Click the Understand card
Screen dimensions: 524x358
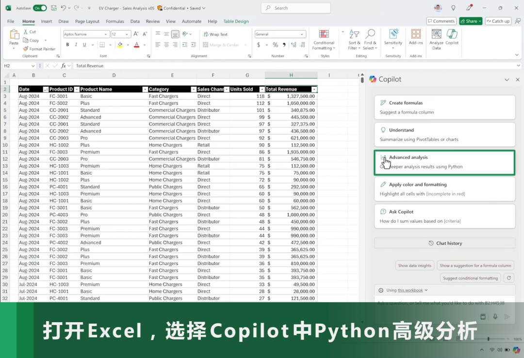[444, 135]
